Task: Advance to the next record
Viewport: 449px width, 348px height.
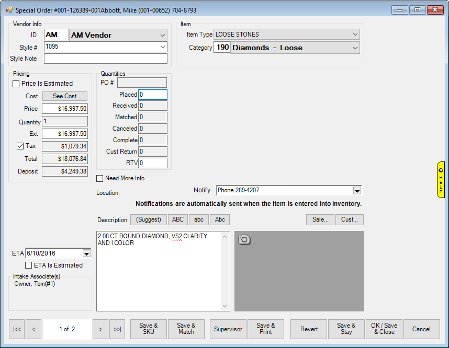Action: click(x=100, y=329)
